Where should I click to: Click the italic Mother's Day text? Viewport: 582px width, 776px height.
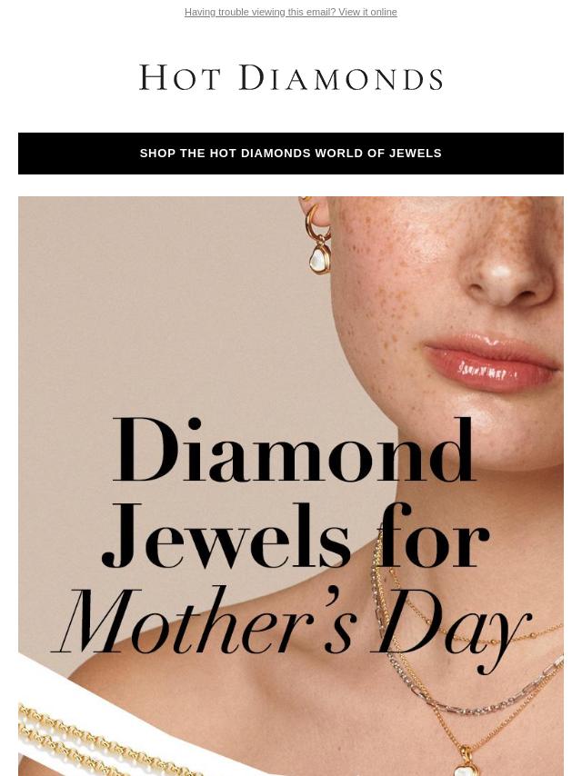[291, 621]
